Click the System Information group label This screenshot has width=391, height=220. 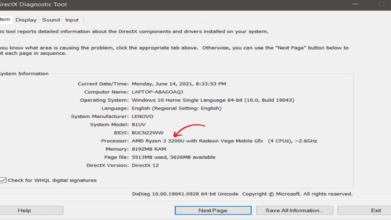click(24, 74)
